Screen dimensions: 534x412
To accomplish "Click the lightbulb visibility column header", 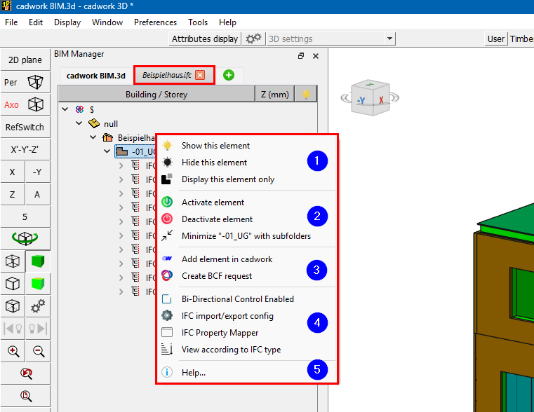I will [x=306, y=95].
